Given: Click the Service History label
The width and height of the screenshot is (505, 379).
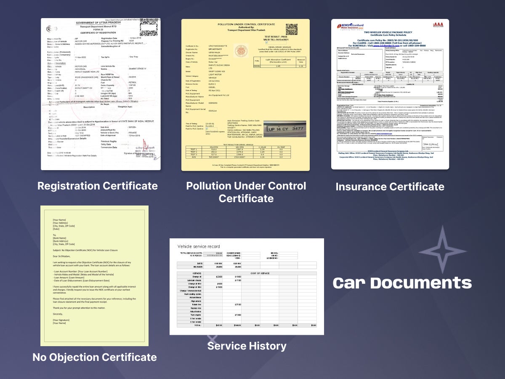Looking at the screenshot, I should coord(247,346).
